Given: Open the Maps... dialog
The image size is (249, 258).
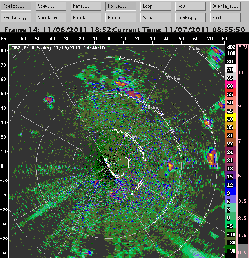Looking at the screenshot, I should click(x=86, y=6).
